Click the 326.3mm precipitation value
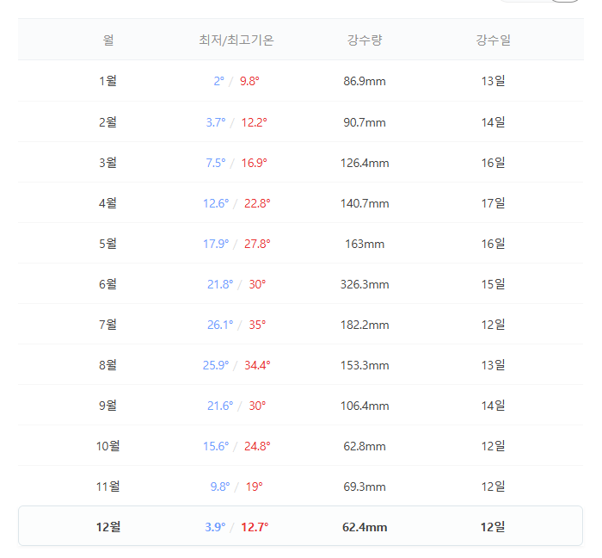This screenshot has height=558, width=602. click(x=365, y=284)
